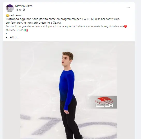
Task: Click the globe public-privacy icon
Action: coord(24,10)
